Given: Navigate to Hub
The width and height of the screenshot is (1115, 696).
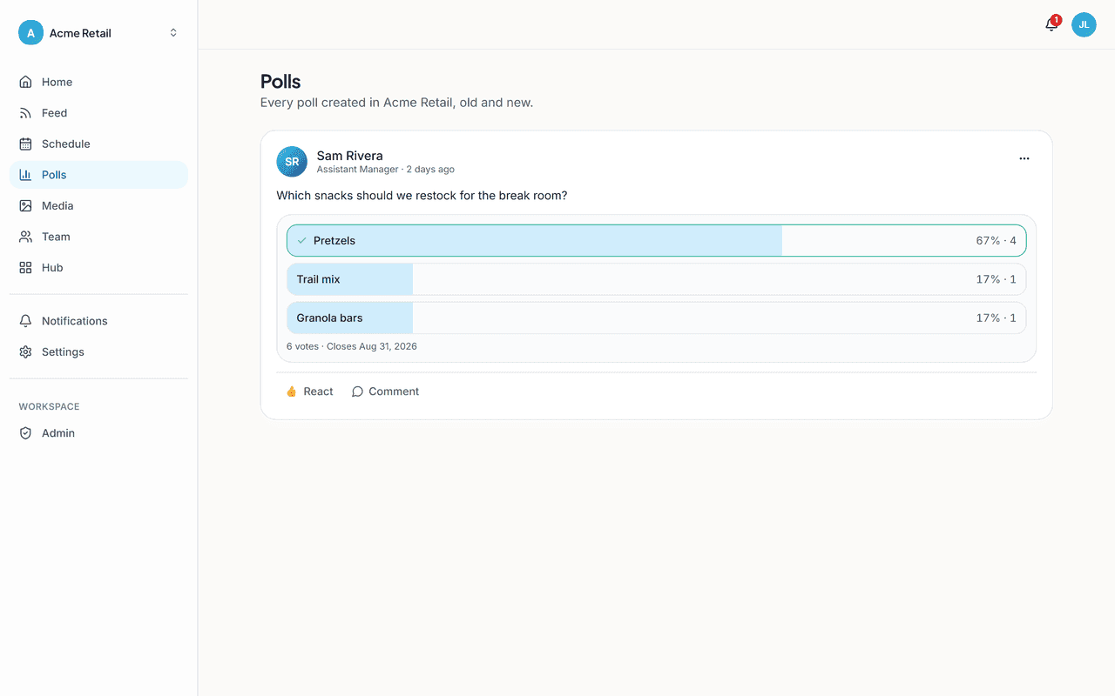Looking at the screenshot, I should 98,267.
